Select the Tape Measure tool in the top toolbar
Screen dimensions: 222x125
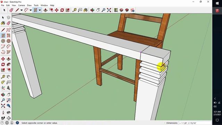tap(75, 10)
